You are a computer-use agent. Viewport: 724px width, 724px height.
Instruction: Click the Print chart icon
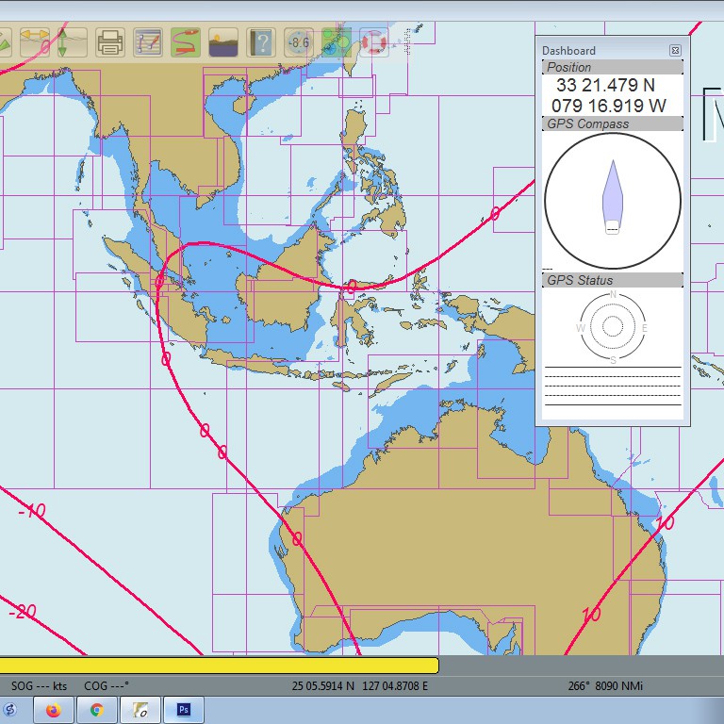click(110, 42)
